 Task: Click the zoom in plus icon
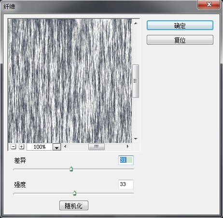click(21, 147)
